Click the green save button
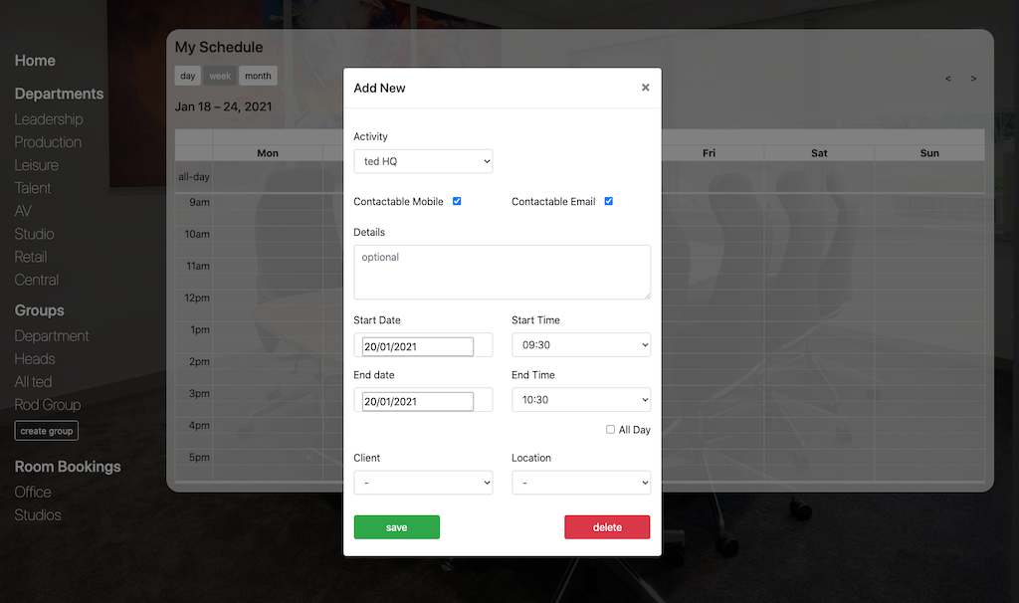1019x603 pixels. (396, 527)
